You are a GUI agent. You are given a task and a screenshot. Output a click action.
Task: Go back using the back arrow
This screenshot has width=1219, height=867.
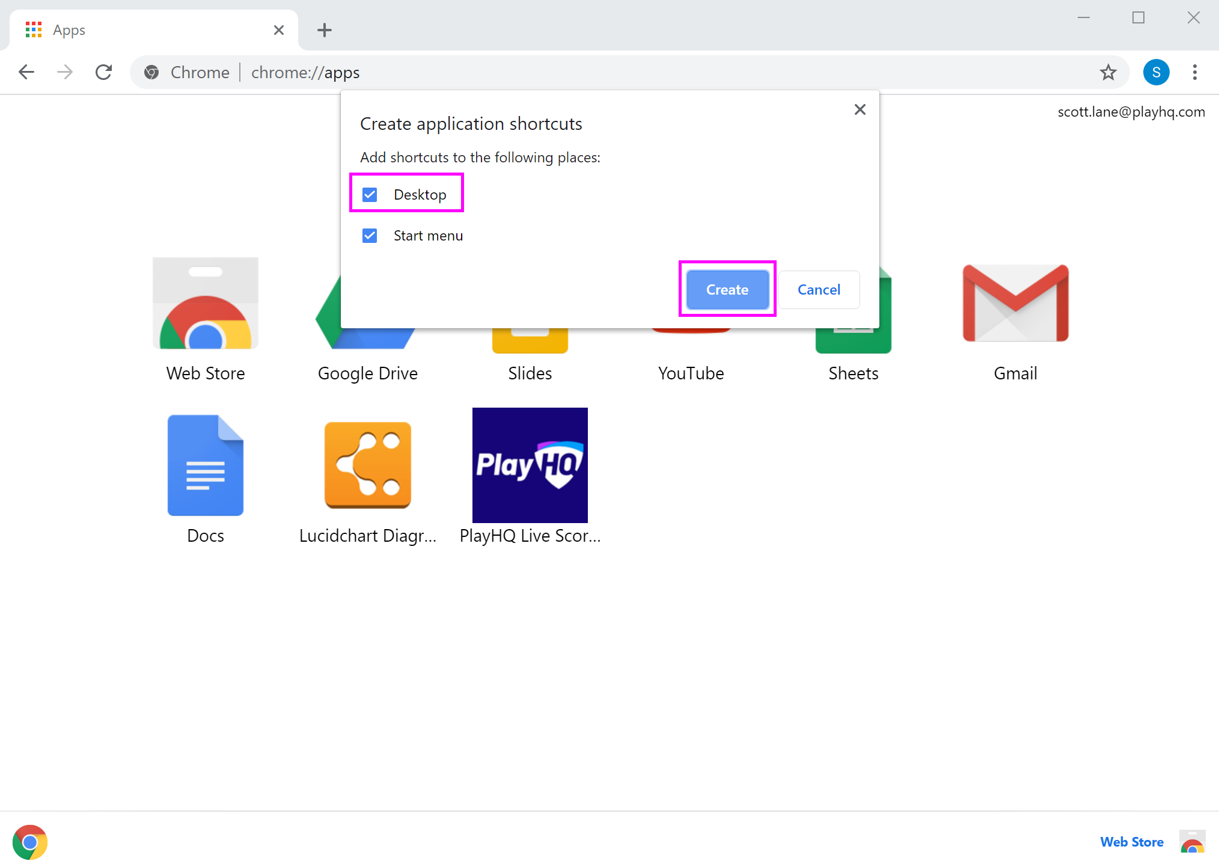[26, 72]
